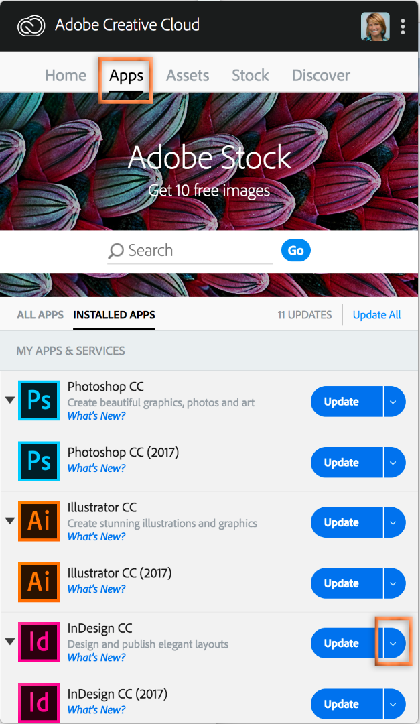Screen dimensions: 420x724
Task: Click the Illustrator CC app icon
Action: 39,522
